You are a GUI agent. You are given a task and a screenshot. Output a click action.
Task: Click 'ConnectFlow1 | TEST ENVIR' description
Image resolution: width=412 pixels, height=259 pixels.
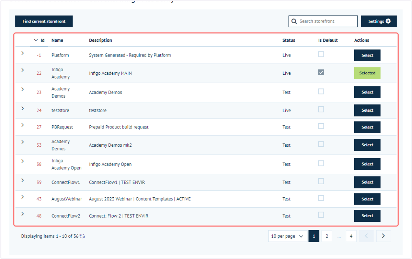click(x=117, y=182)
